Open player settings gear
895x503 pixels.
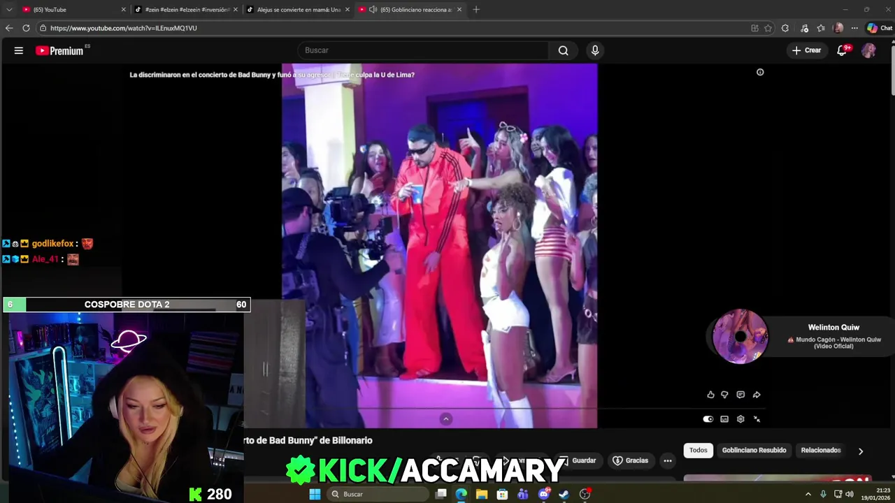(740, 419)
